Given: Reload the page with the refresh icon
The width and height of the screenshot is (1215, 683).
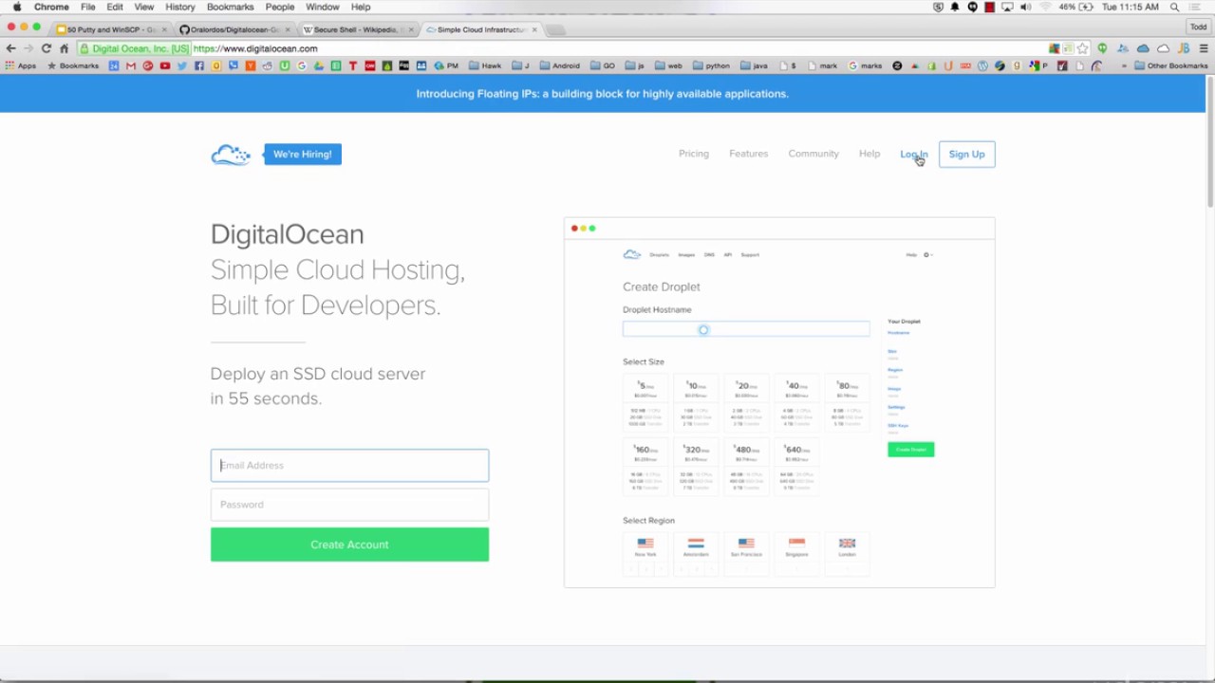Looking at the screenshot, I should [x=46, y=48].
